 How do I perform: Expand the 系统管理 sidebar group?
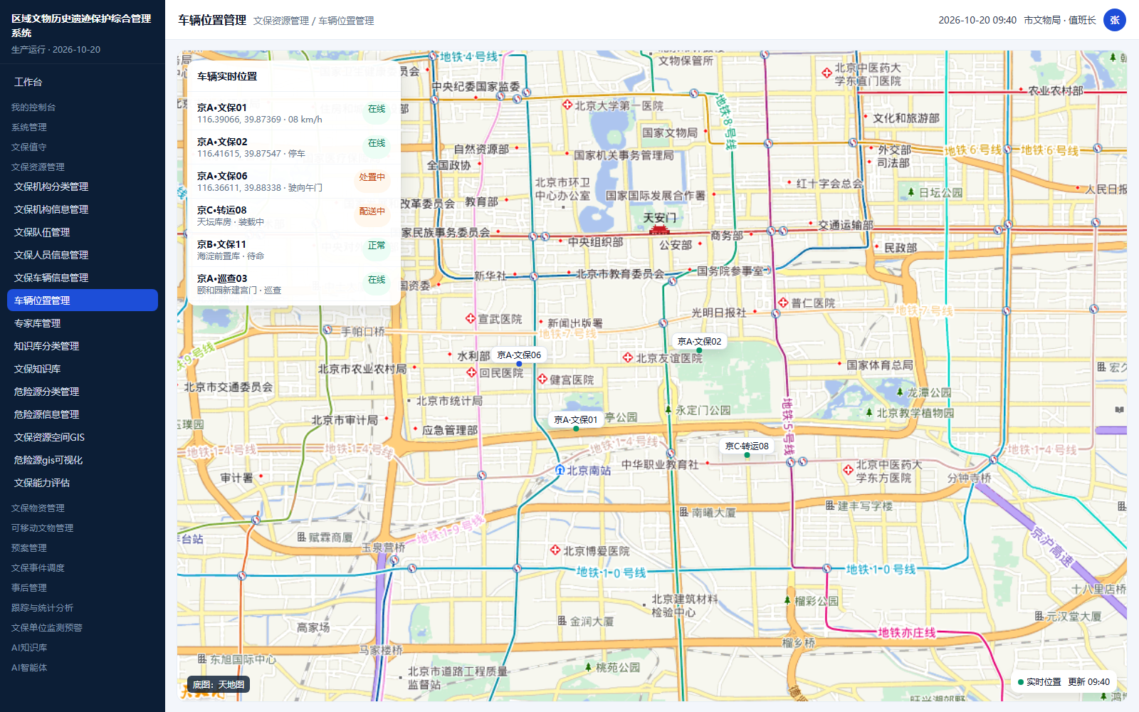click(29, 127)
